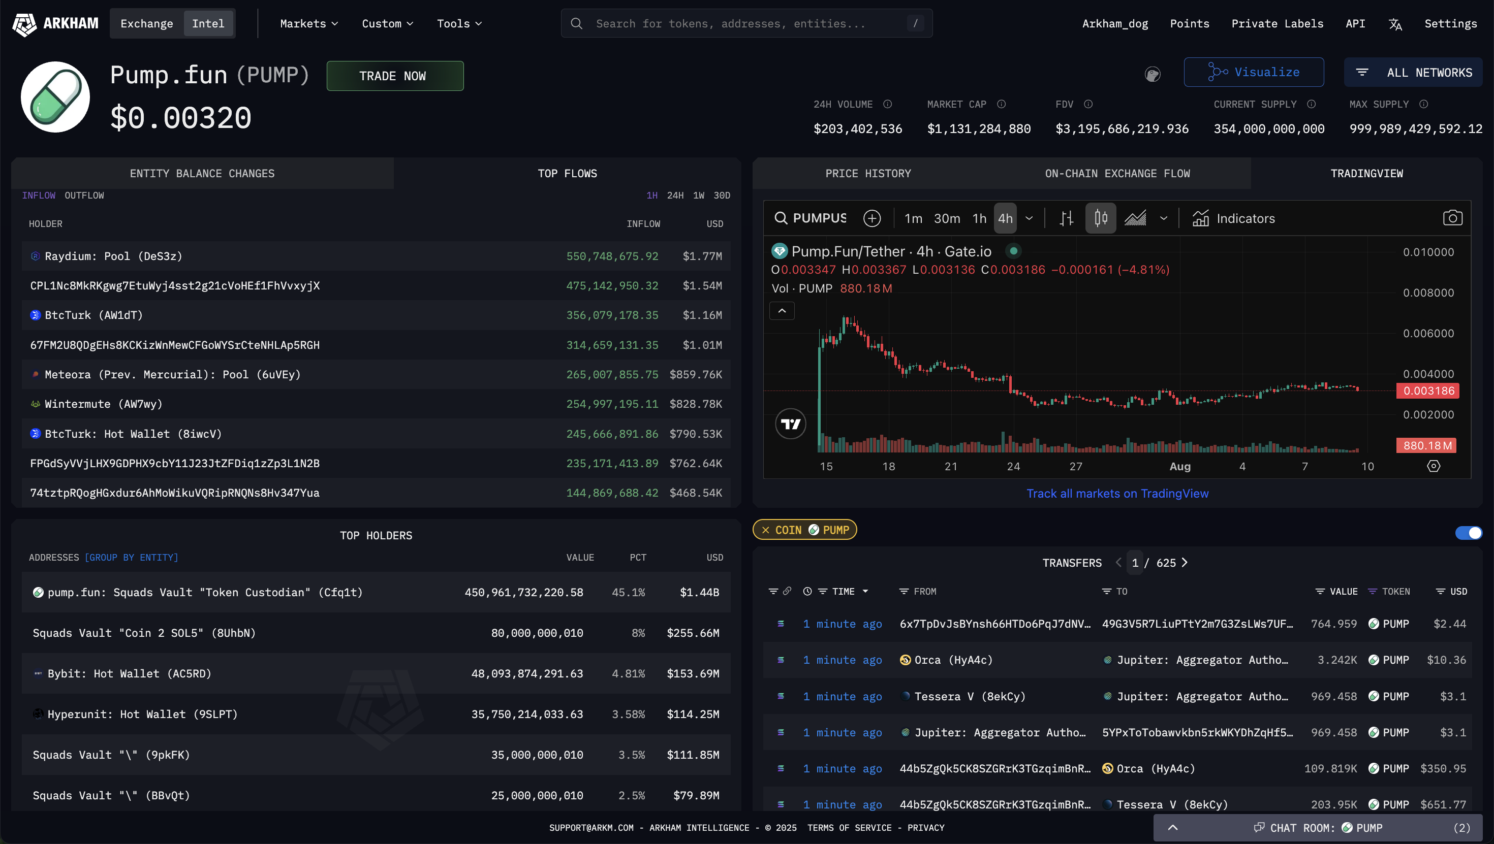Open the PRICE HISTORY tab

(867, 173)
